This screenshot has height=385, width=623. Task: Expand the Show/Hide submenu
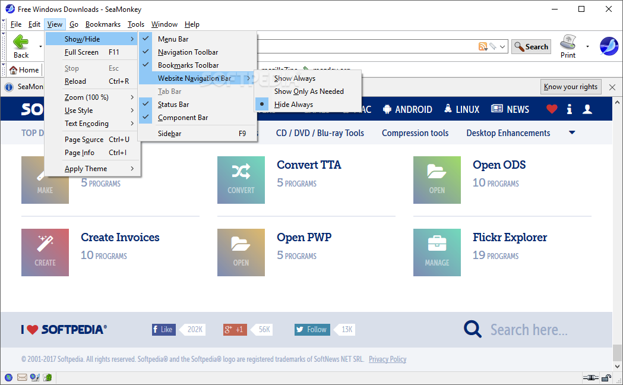click(92, 39)
